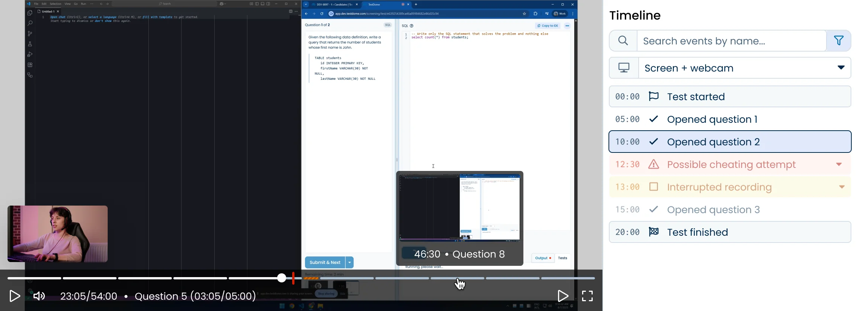
Task: Select the Possible cheating attempt event row
Action: (x=730, y=165)
